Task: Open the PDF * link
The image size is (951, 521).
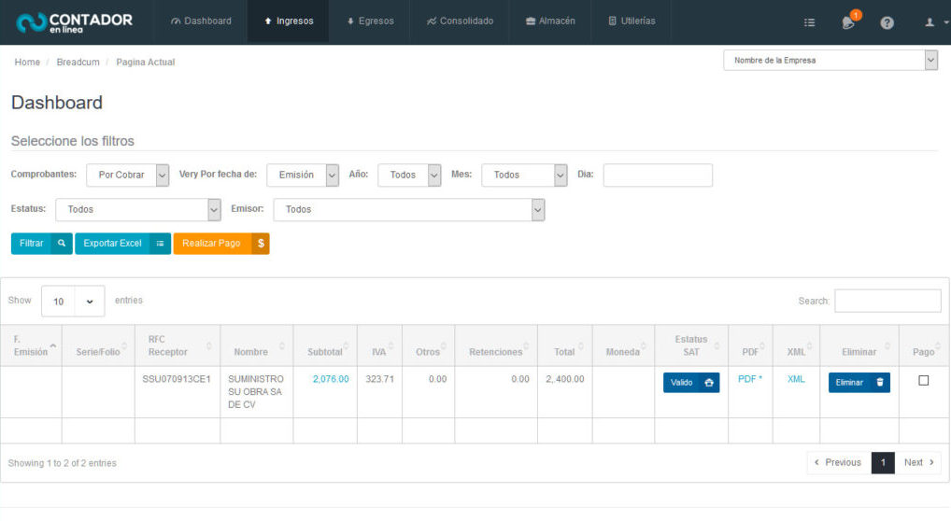Action: [750, 379]
